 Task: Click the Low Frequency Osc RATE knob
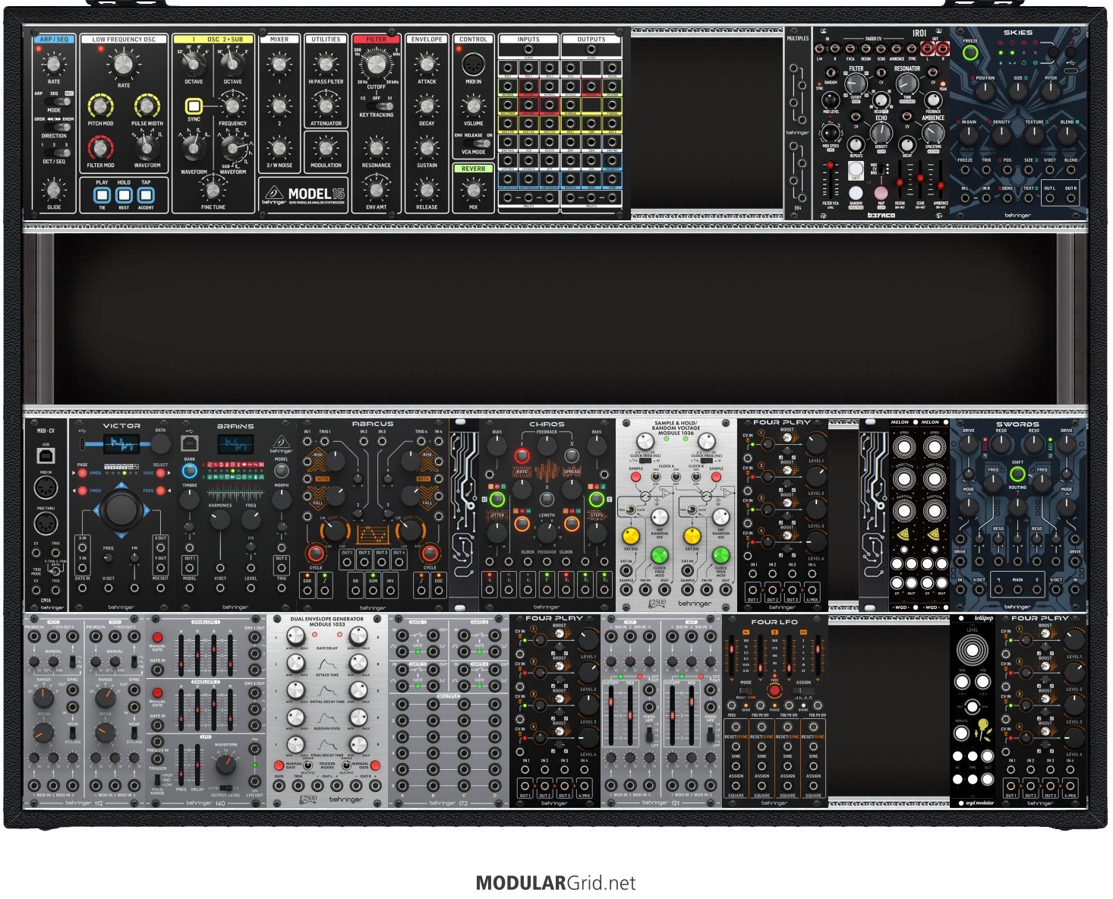point(124,64)
